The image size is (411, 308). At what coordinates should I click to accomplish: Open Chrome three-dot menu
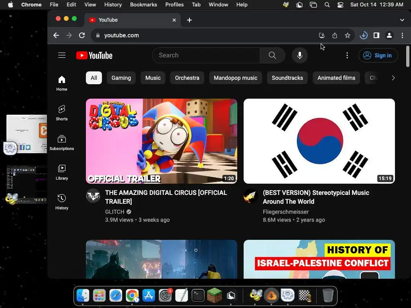pyautogui.click(x=402, y=35)
